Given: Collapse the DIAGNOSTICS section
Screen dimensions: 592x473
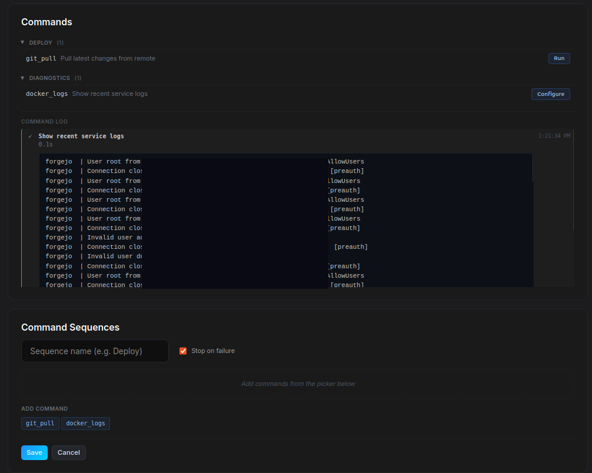Looking at the screenshot, I should coord(22,78).
